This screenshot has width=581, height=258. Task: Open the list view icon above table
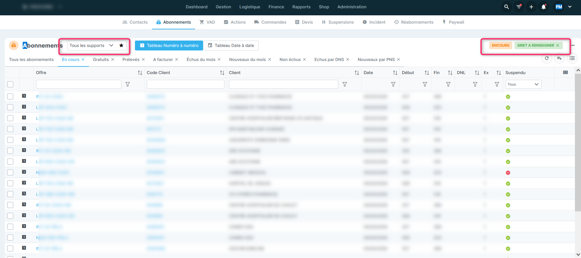point(572,58)
